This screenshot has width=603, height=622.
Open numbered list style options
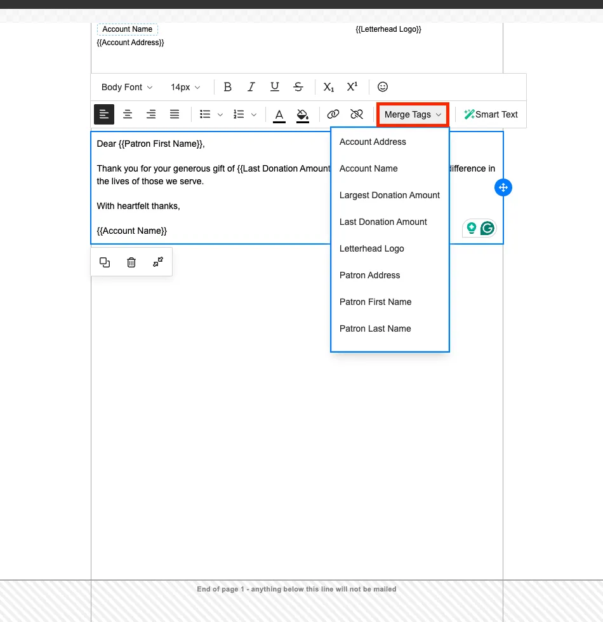254,114
